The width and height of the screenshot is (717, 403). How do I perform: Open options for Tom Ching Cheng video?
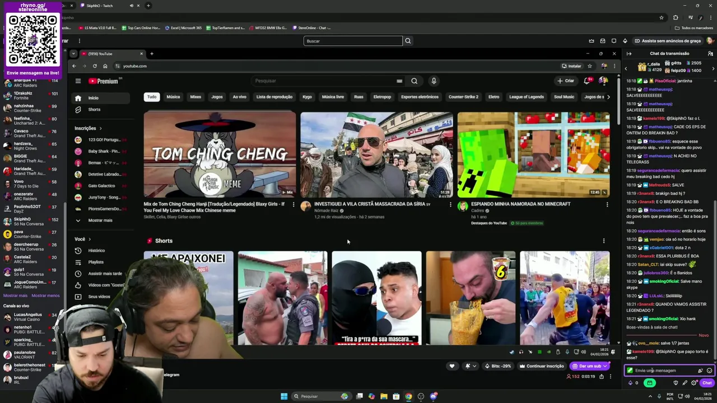(293, 204)
